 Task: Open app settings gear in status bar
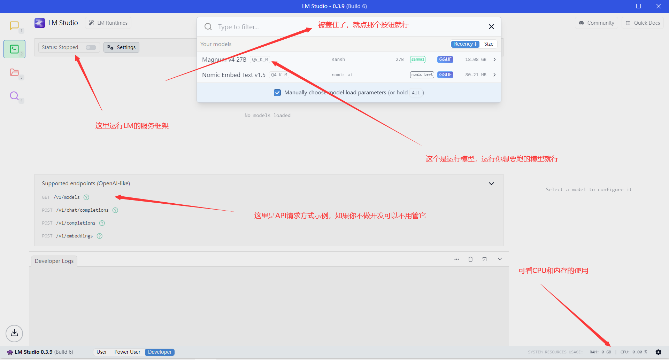pos(658,352)
